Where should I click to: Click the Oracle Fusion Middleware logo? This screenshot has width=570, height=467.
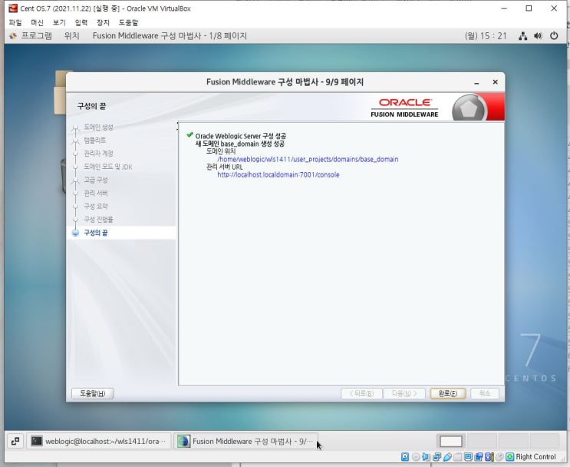pyautogui.click(x=404, y=108)
